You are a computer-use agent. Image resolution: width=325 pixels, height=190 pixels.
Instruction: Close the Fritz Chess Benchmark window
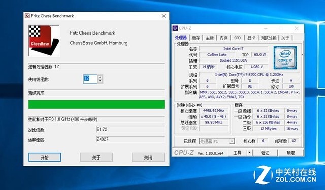tap(164, 16)
